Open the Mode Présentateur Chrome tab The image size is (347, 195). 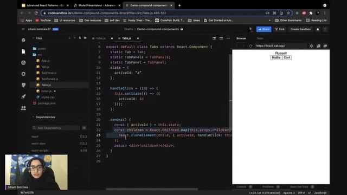pyautogui.click(x=97, y=5)
